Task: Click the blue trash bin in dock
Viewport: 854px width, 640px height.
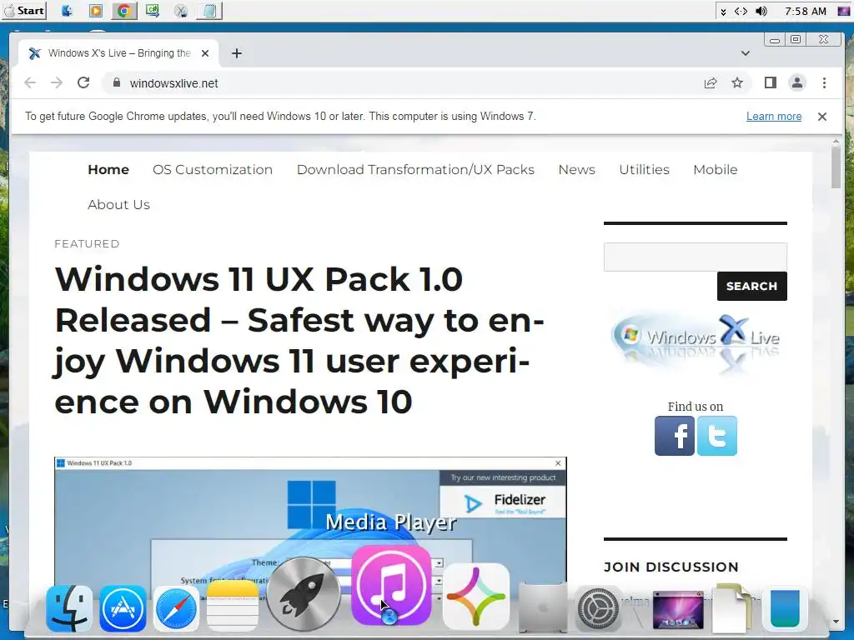Action: 785,607
